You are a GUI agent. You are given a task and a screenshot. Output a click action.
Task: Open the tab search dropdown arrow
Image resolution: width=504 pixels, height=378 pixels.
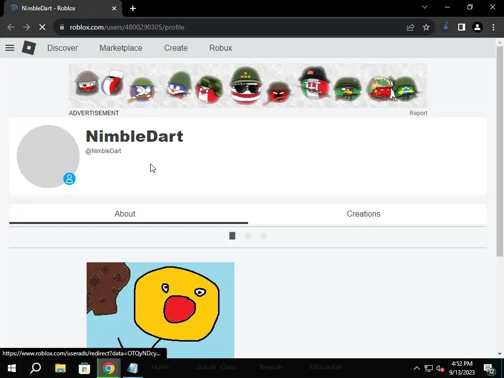[x=425, y=7]
